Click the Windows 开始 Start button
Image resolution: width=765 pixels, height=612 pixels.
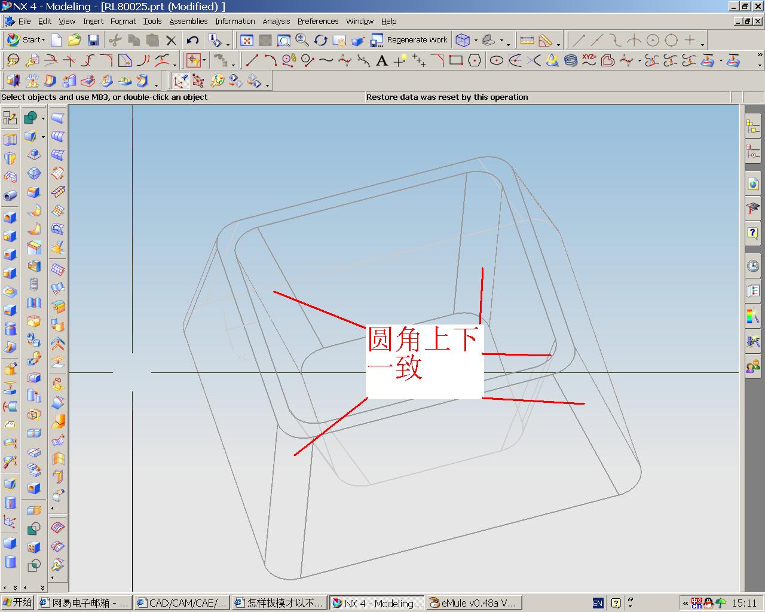17,602
